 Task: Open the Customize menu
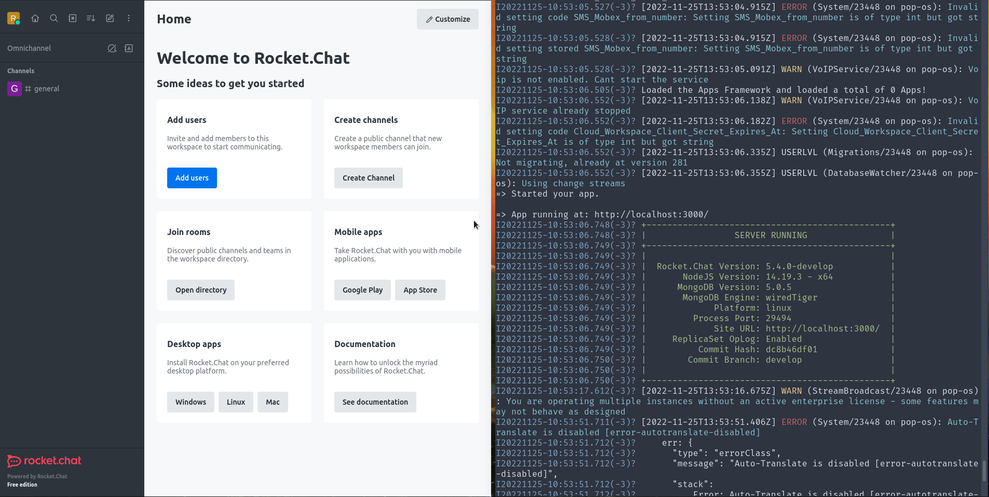[448, 19]
